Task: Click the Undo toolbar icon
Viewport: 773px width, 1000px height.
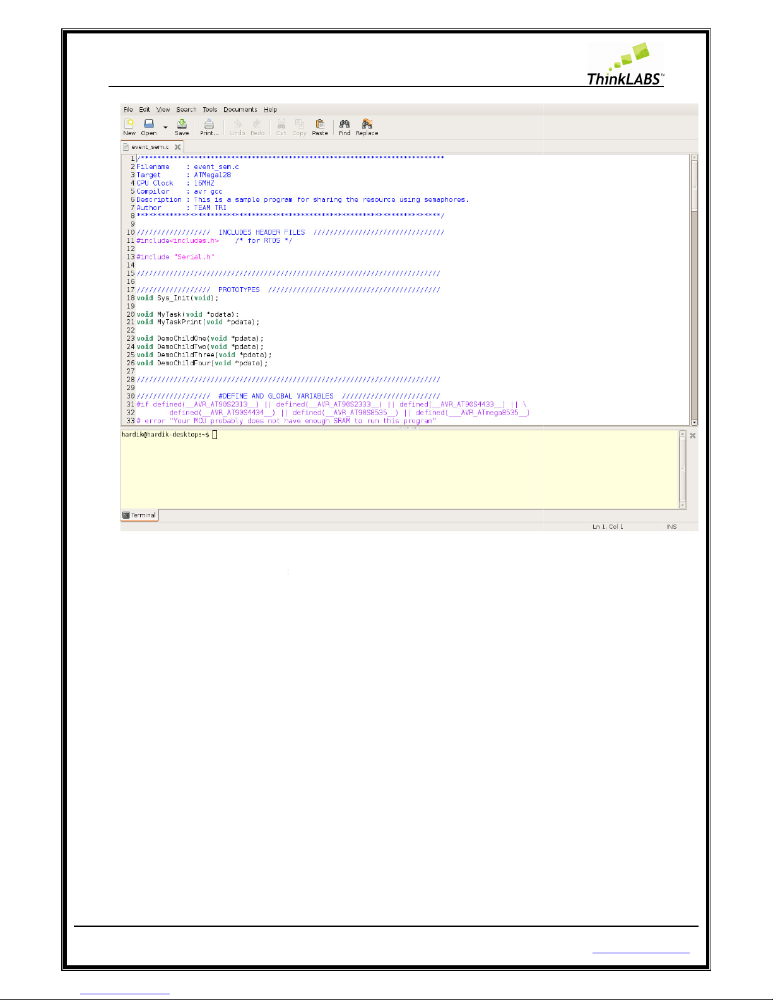Action: [237, 127]
